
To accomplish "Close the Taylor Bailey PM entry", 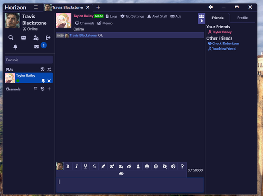I will coord(49,81).
